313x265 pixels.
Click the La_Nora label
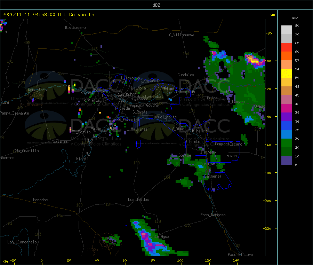pos(138,88)
